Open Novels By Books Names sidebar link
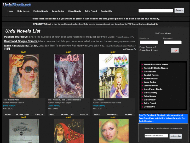The image size is (190, 143). [156, 68]
